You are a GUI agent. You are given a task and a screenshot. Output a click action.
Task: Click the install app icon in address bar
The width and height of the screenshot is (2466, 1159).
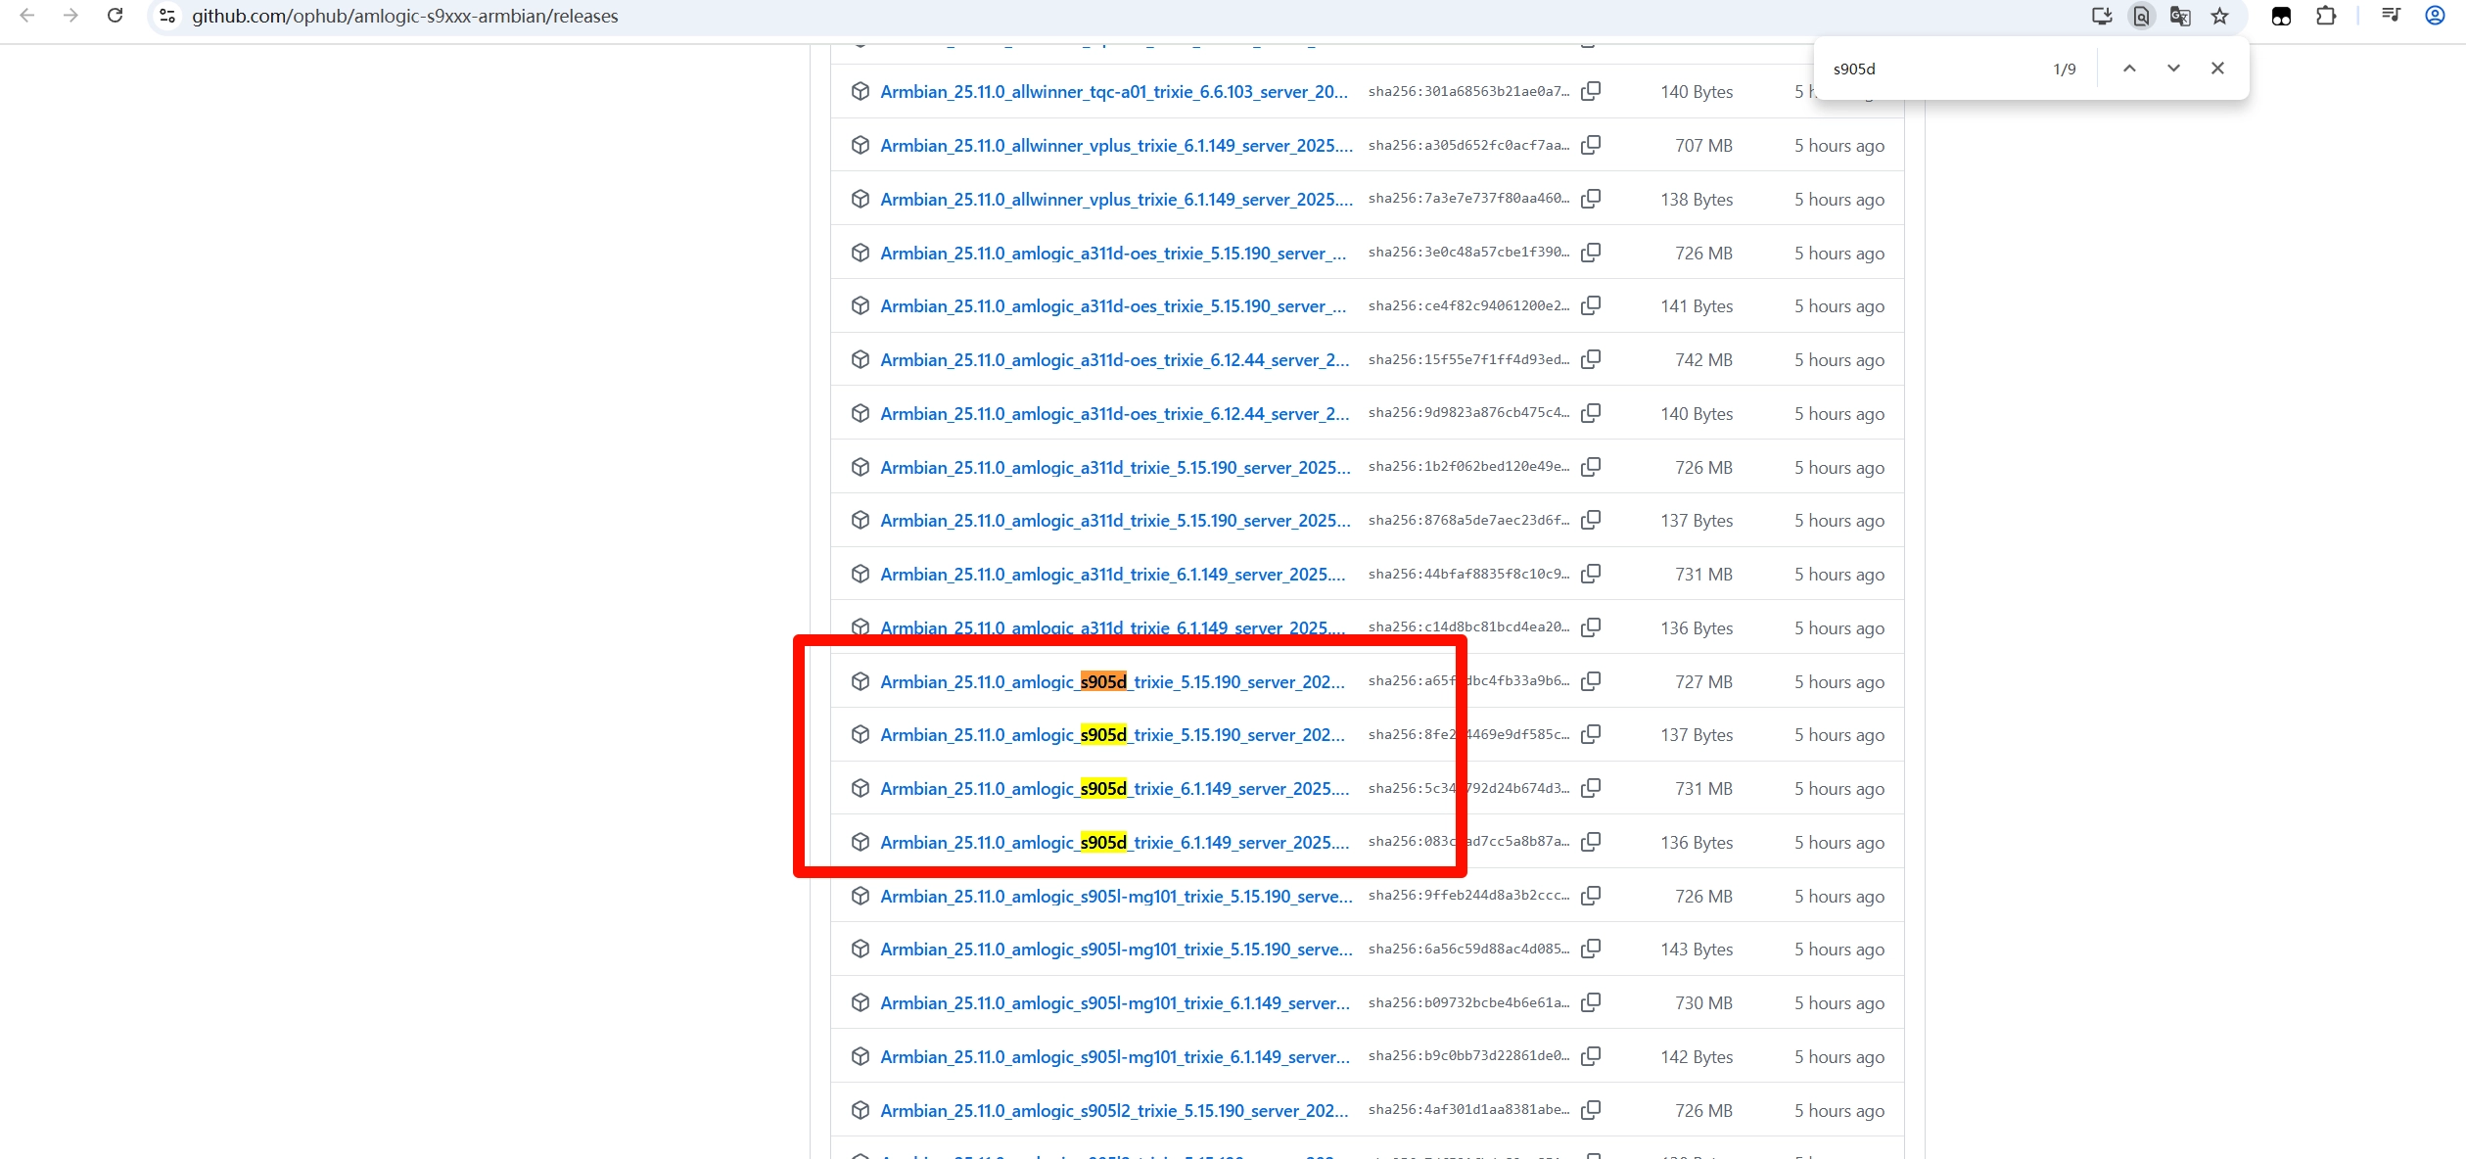tap(2101, 16)
